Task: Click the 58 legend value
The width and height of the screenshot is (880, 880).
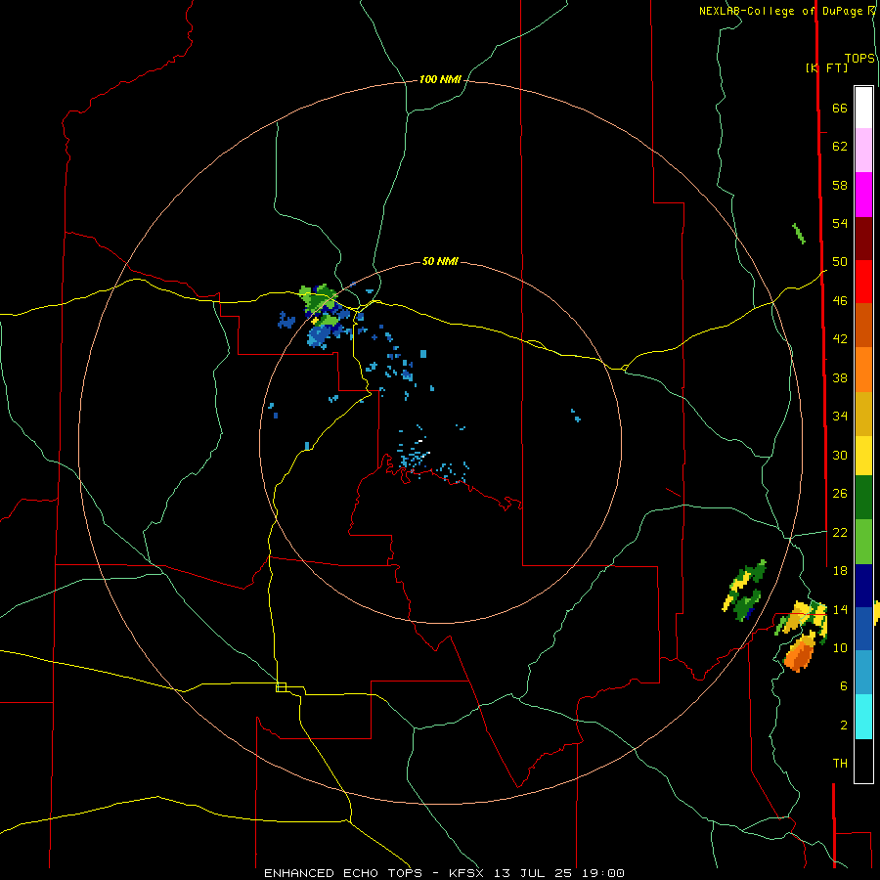Action: 840,185
